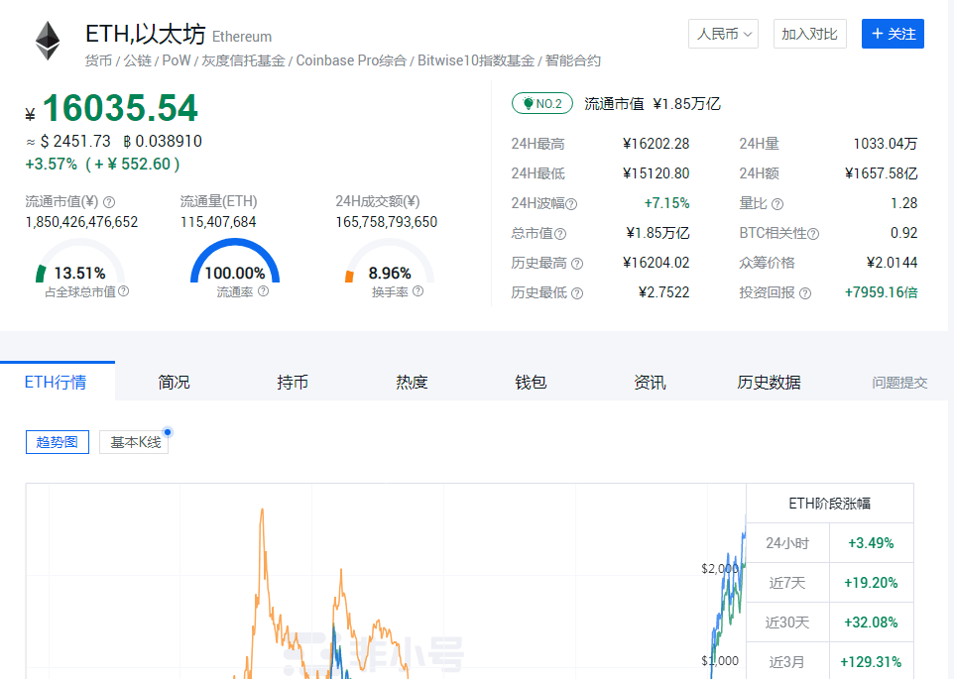Open the 人民币 currency dropdown

click(723, 33)
